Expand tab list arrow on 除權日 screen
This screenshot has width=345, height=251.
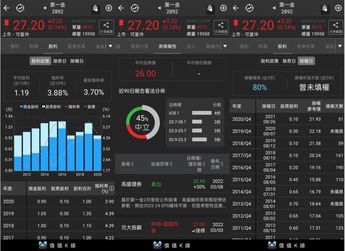[340, 46]
